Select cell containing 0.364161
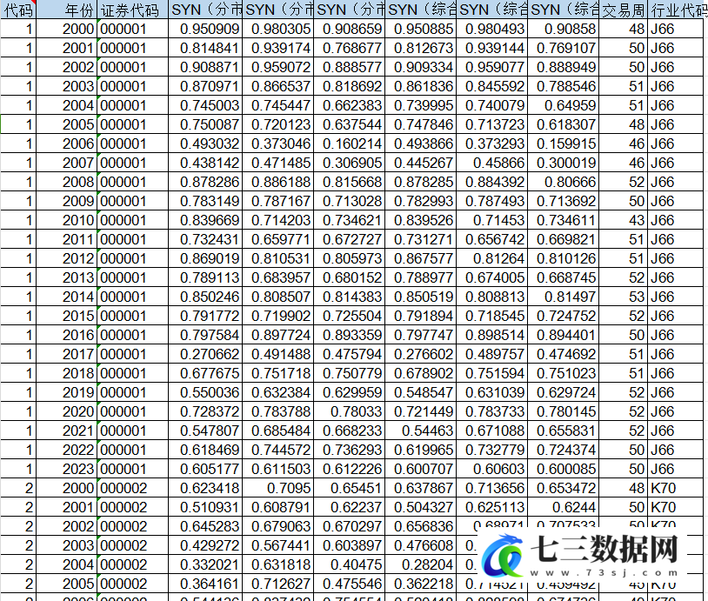Screen dimensions: 708x601 205,584
